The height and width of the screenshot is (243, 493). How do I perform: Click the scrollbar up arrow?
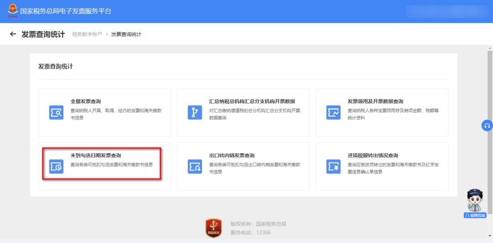tap(490, 48)
